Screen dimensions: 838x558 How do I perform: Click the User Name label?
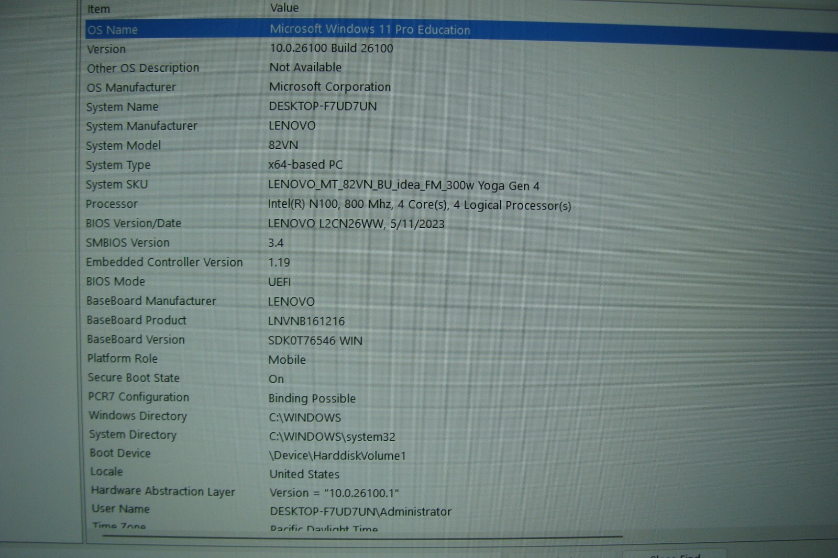[x=120, y=509]
